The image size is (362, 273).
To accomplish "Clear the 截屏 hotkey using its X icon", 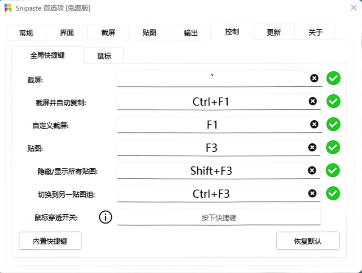I will (314, 78).
